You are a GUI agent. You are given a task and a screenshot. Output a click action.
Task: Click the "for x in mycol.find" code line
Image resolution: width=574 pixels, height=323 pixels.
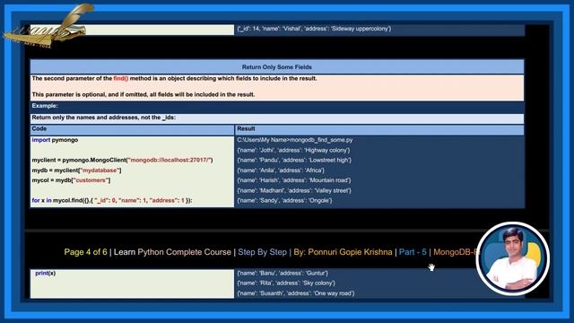[x=112, y=200]
